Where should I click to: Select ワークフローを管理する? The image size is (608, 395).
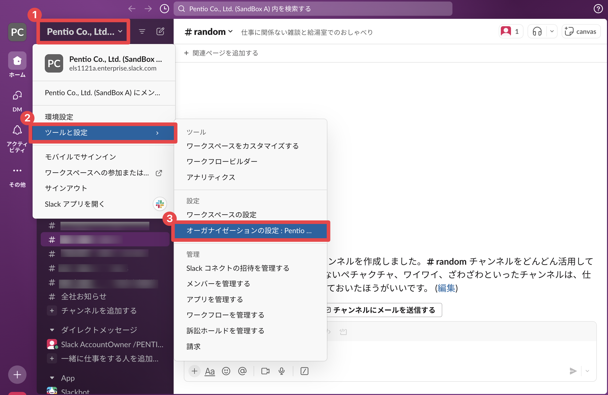pos(250,315)
